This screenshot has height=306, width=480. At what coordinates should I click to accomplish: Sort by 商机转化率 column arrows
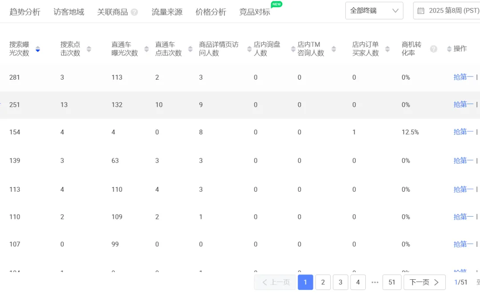pos(449,49)
